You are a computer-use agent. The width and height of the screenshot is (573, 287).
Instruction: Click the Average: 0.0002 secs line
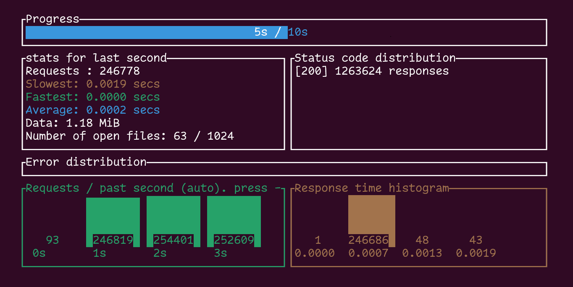[x=93, y=110]
